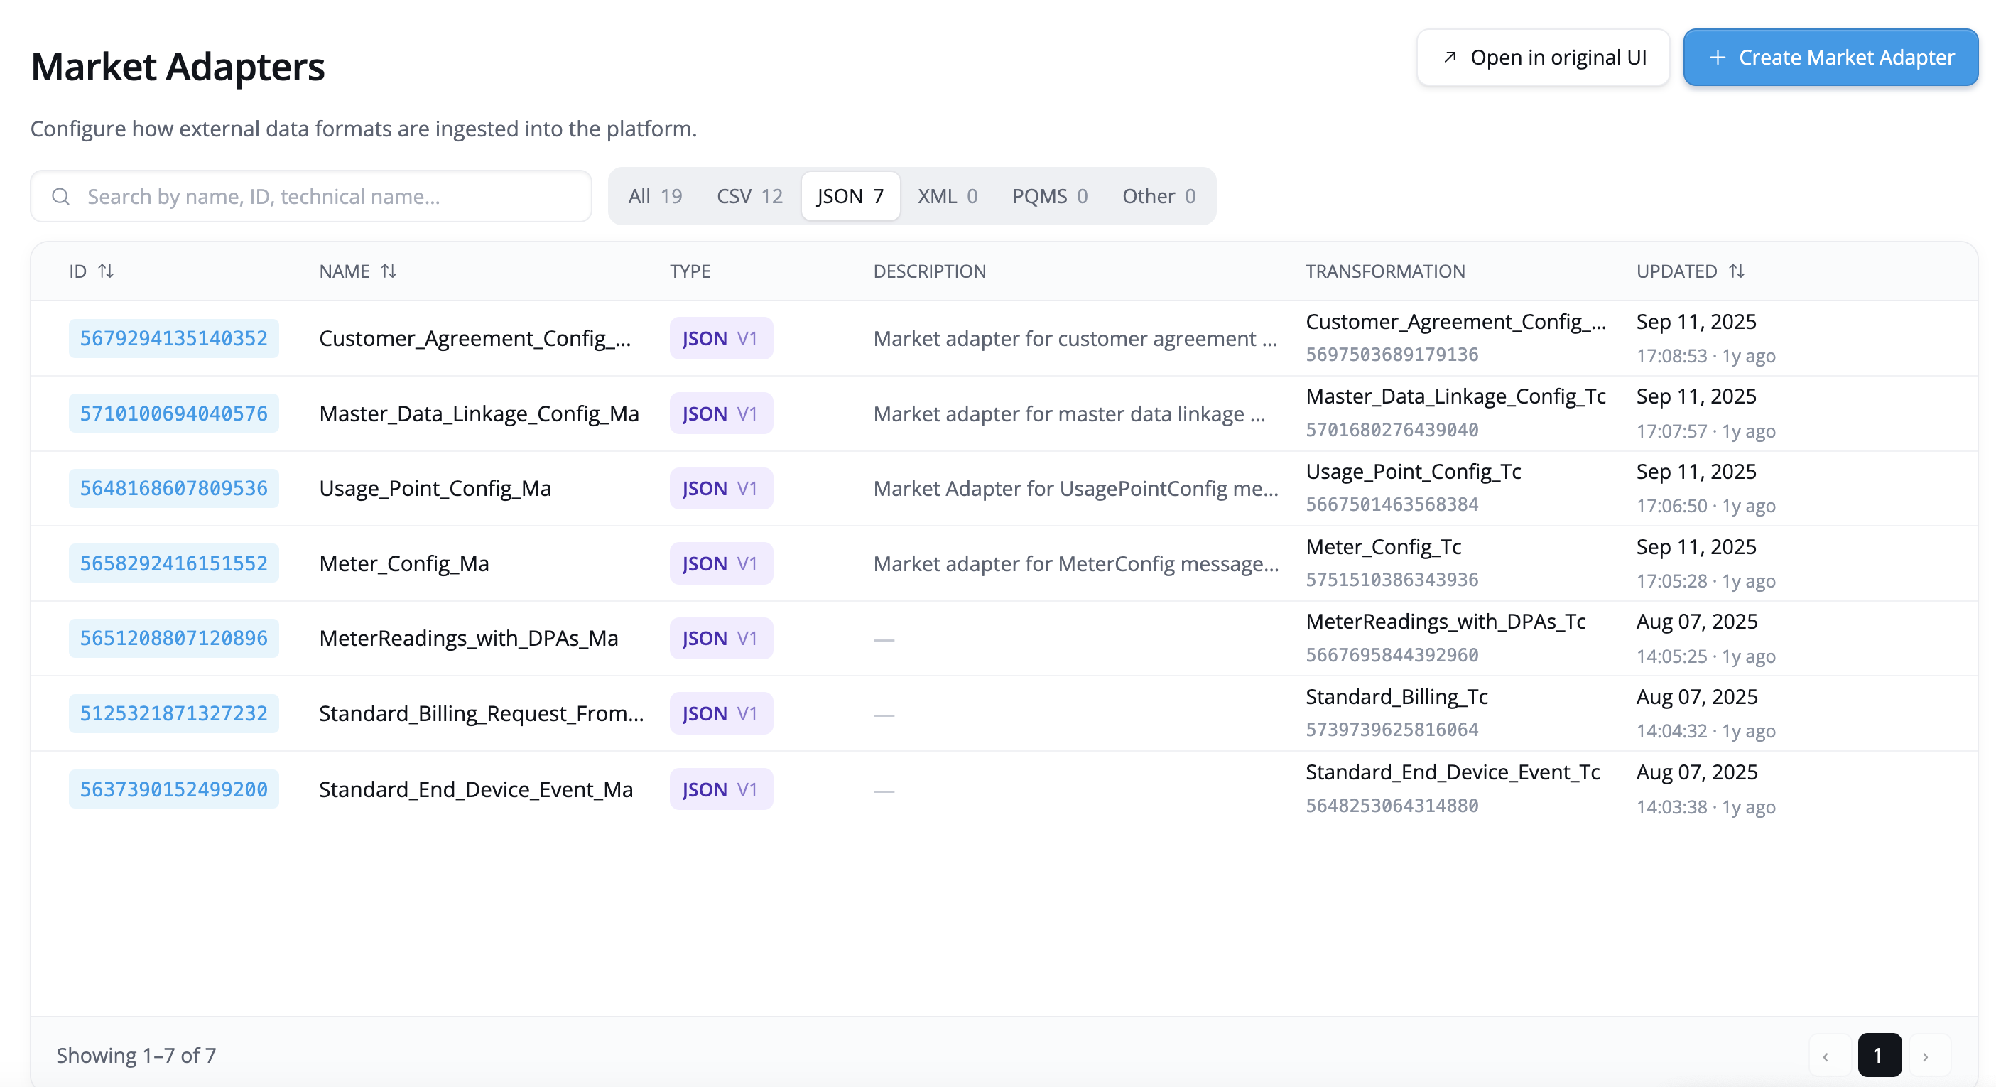
Task: Open adapter ID 5679294135140352
Action: (x=173, y=339)
